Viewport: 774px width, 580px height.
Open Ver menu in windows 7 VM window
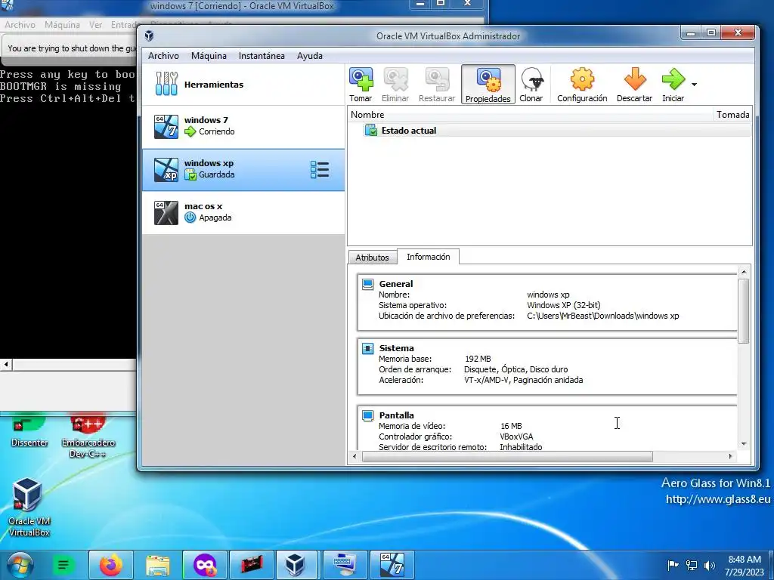(x=95, y=25)
